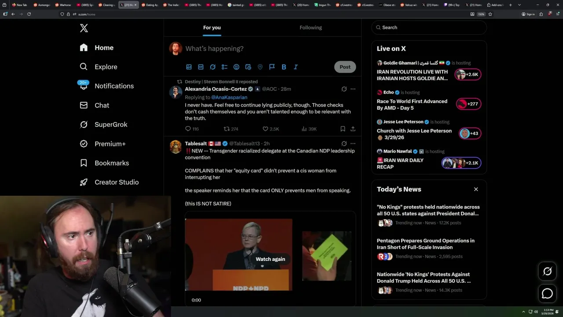Open Notifications in the sidebar
563x317 pixels.
(x=106, y=86)
